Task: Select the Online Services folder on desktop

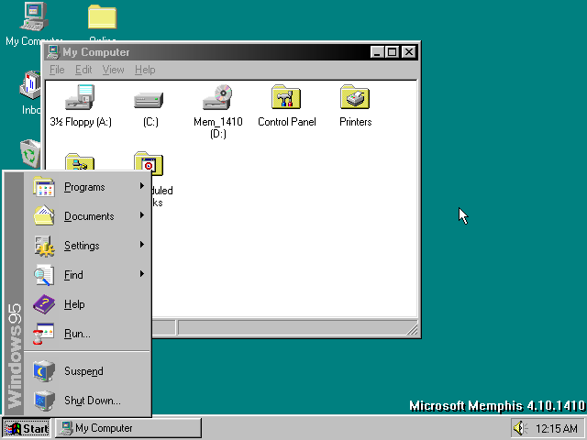Action: pos(102,16)
